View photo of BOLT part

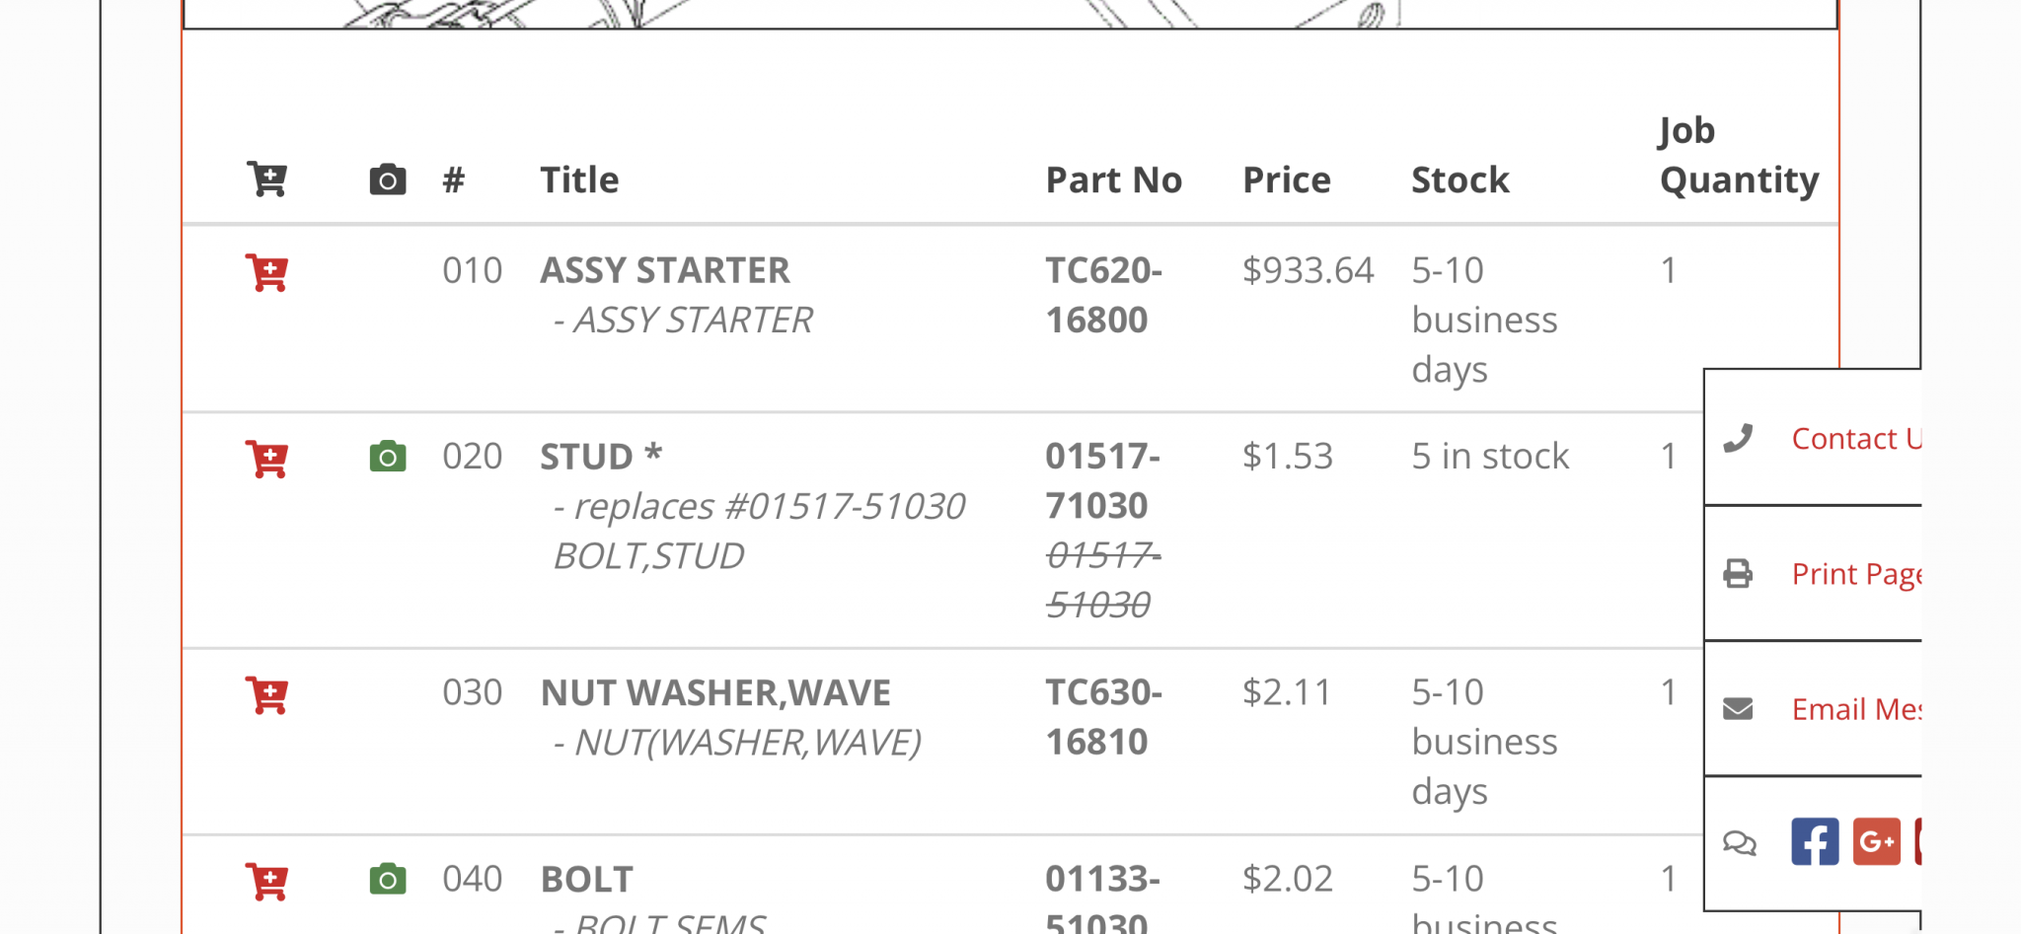388,879
